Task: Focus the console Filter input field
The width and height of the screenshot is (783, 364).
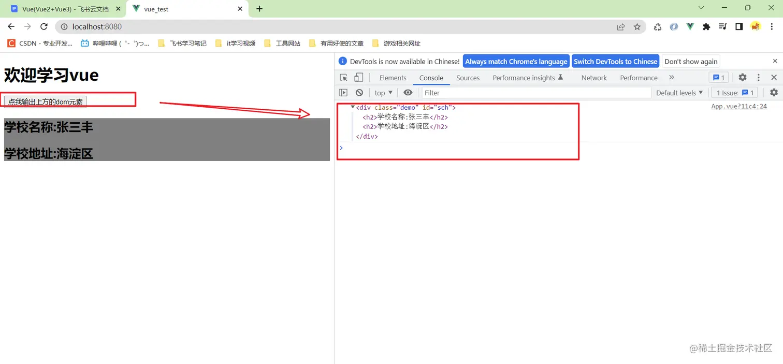Action: pos(536,93)
